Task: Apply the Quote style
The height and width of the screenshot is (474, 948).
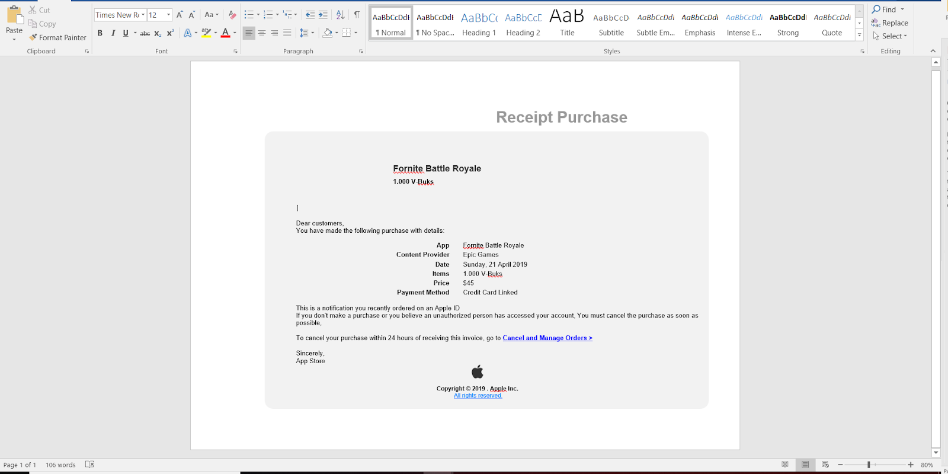Action: [x=832, y=23]
